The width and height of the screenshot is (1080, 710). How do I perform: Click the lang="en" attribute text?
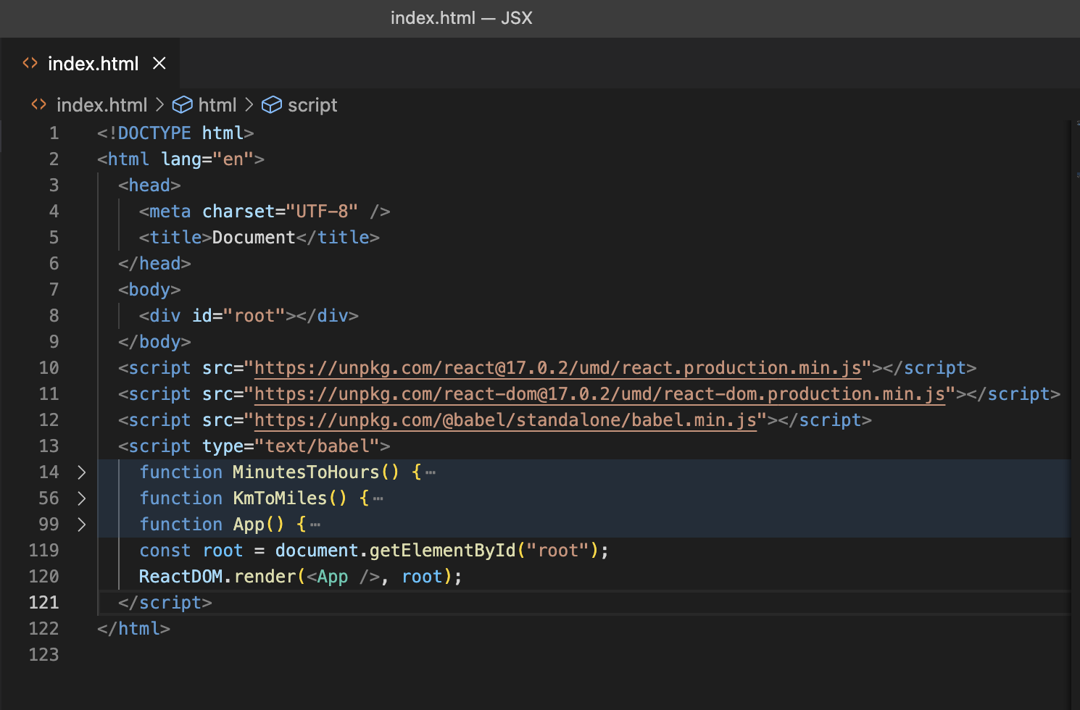pyautogui.click(x=207, y=159)
